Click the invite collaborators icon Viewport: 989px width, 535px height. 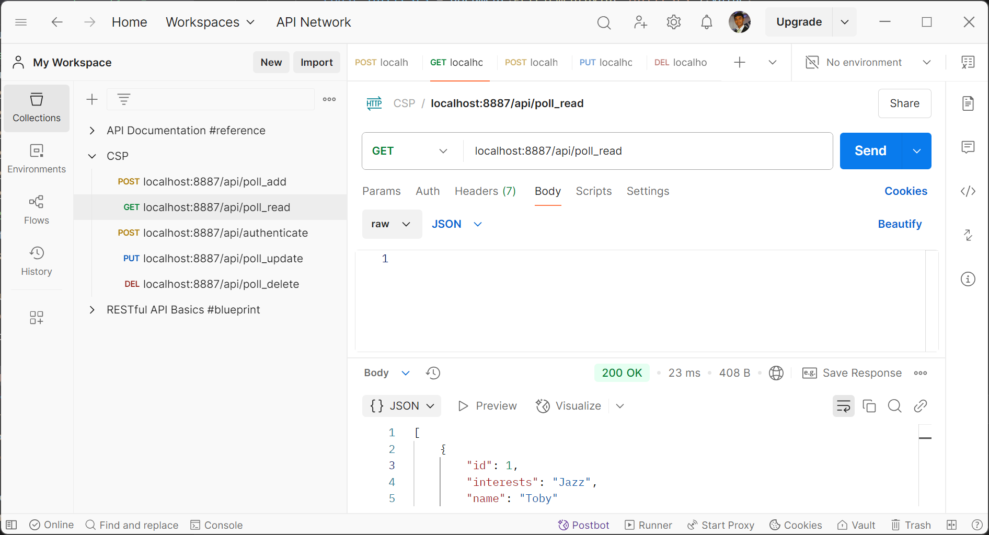pos(640,22)
